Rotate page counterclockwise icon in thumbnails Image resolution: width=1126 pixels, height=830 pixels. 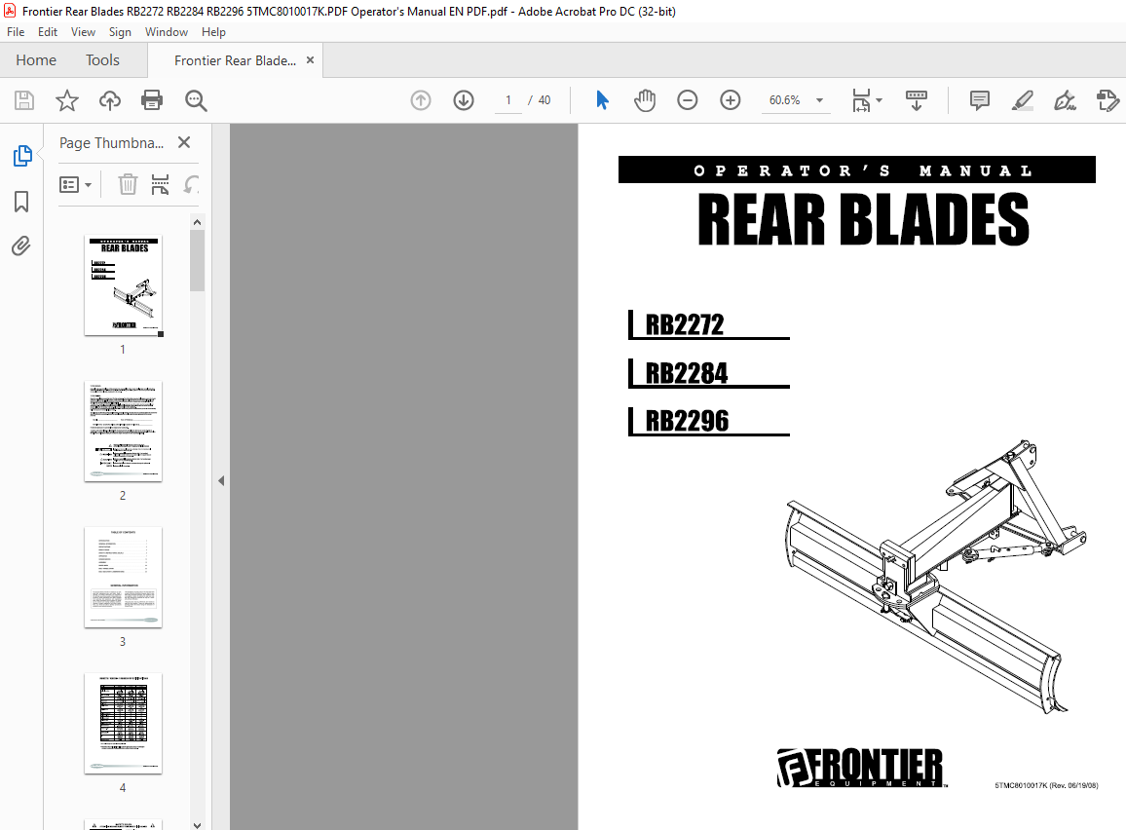point(191,184)
